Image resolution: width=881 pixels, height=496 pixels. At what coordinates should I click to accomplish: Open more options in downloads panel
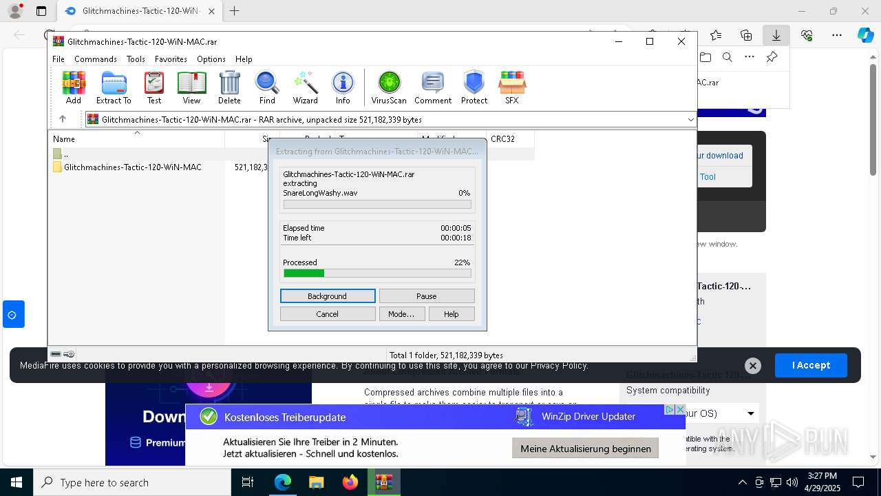750,57
